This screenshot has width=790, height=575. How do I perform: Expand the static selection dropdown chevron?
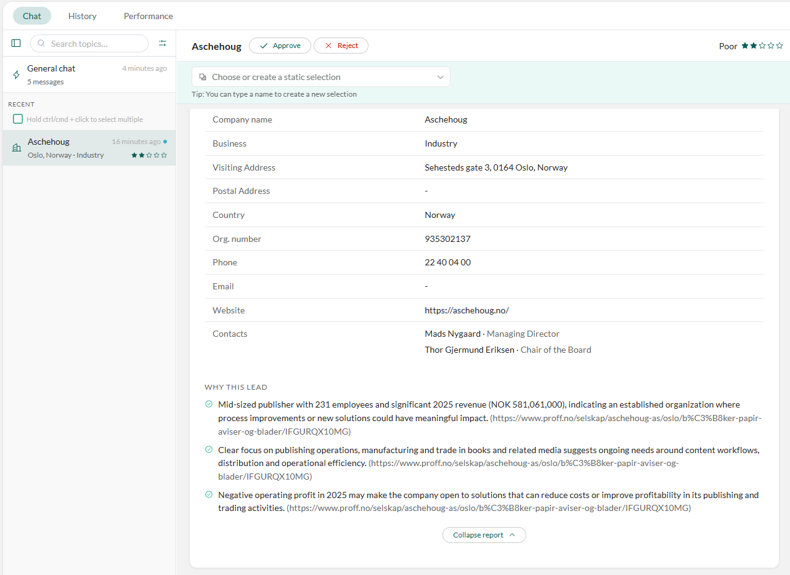pyautogui.click(x=441, y=77)
